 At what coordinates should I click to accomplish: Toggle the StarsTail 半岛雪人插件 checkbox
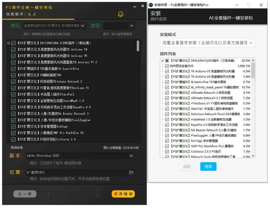[13, 94]
